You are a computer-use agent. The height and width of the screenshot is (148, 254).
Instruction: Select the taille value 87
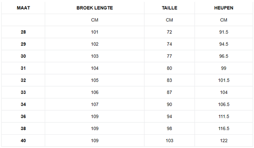pyautogui.click(x=169, y=92)
